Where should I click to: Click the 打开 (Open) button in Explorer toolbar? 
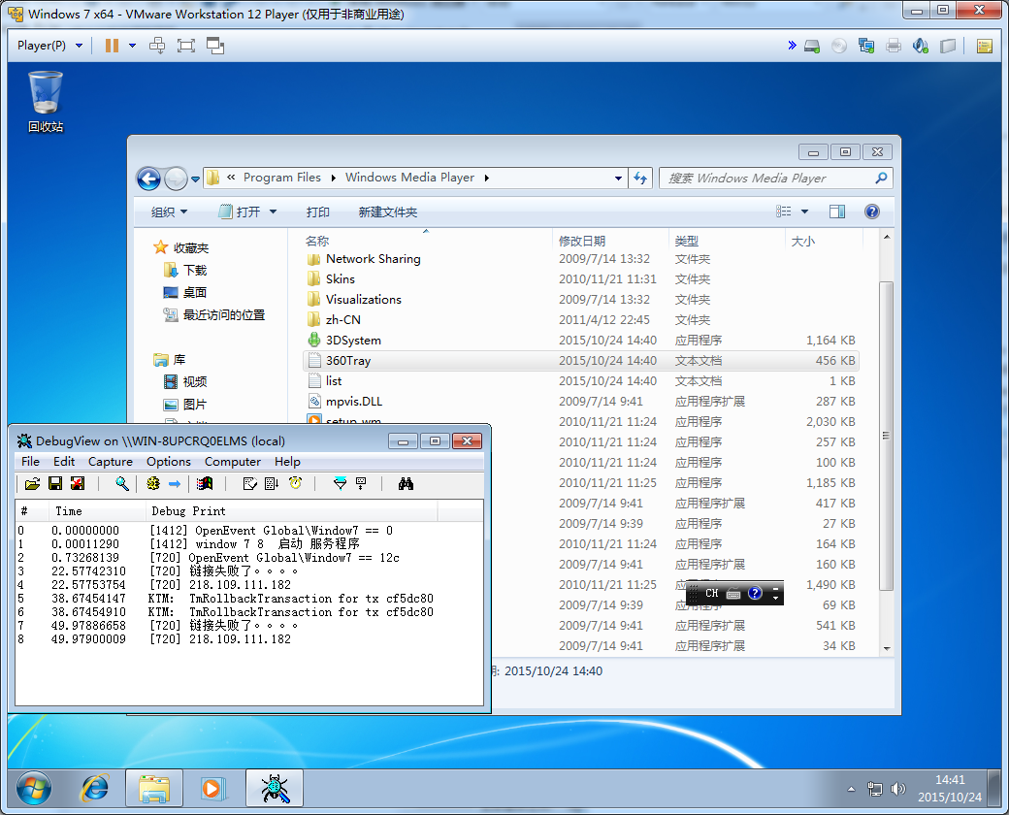pos(241,212)
